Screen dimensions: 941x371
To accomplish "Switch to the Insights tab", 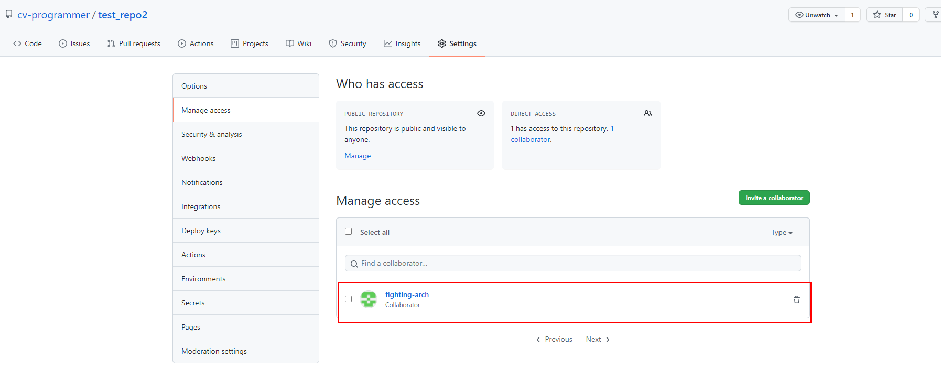I will pyautogui.click(x=402, y=43).
